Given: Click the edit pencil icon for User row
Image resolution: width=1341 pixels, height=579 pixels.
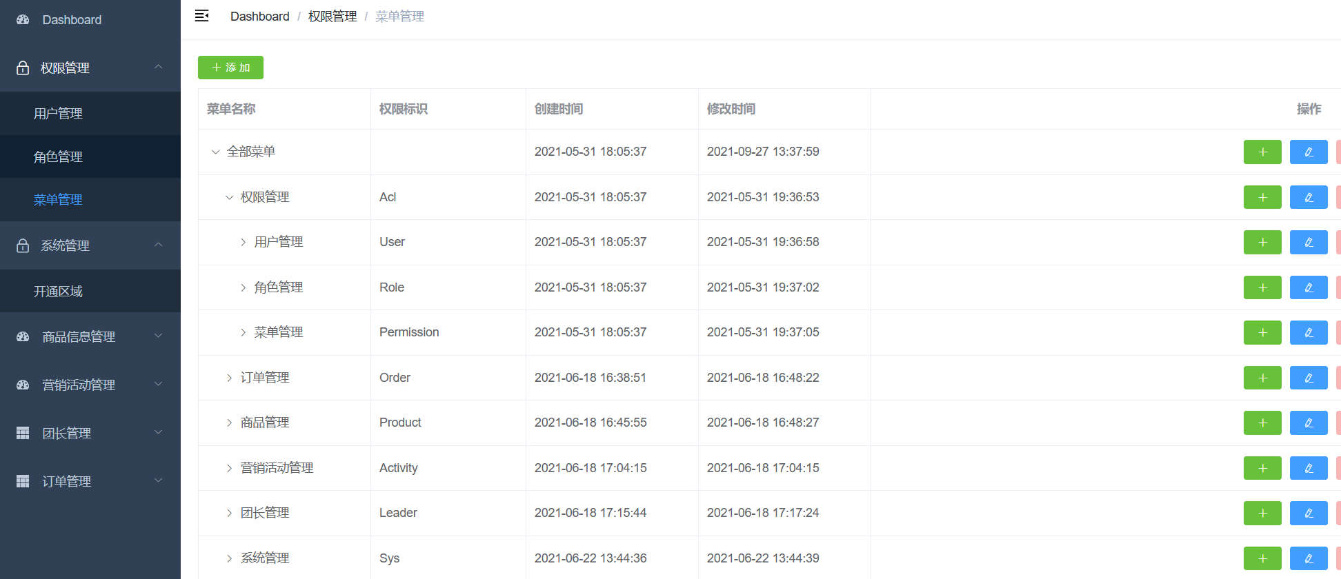Looking at the screenshot, I should point(1308,242).
